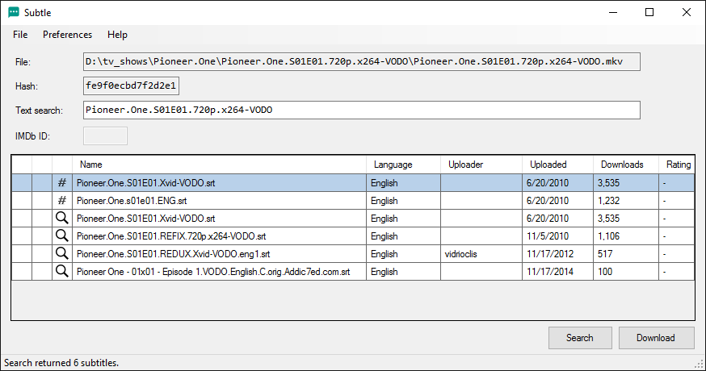This screenshot has width=706, height=371.
Task: Close the Subtle window
Action: pos(686,12)
